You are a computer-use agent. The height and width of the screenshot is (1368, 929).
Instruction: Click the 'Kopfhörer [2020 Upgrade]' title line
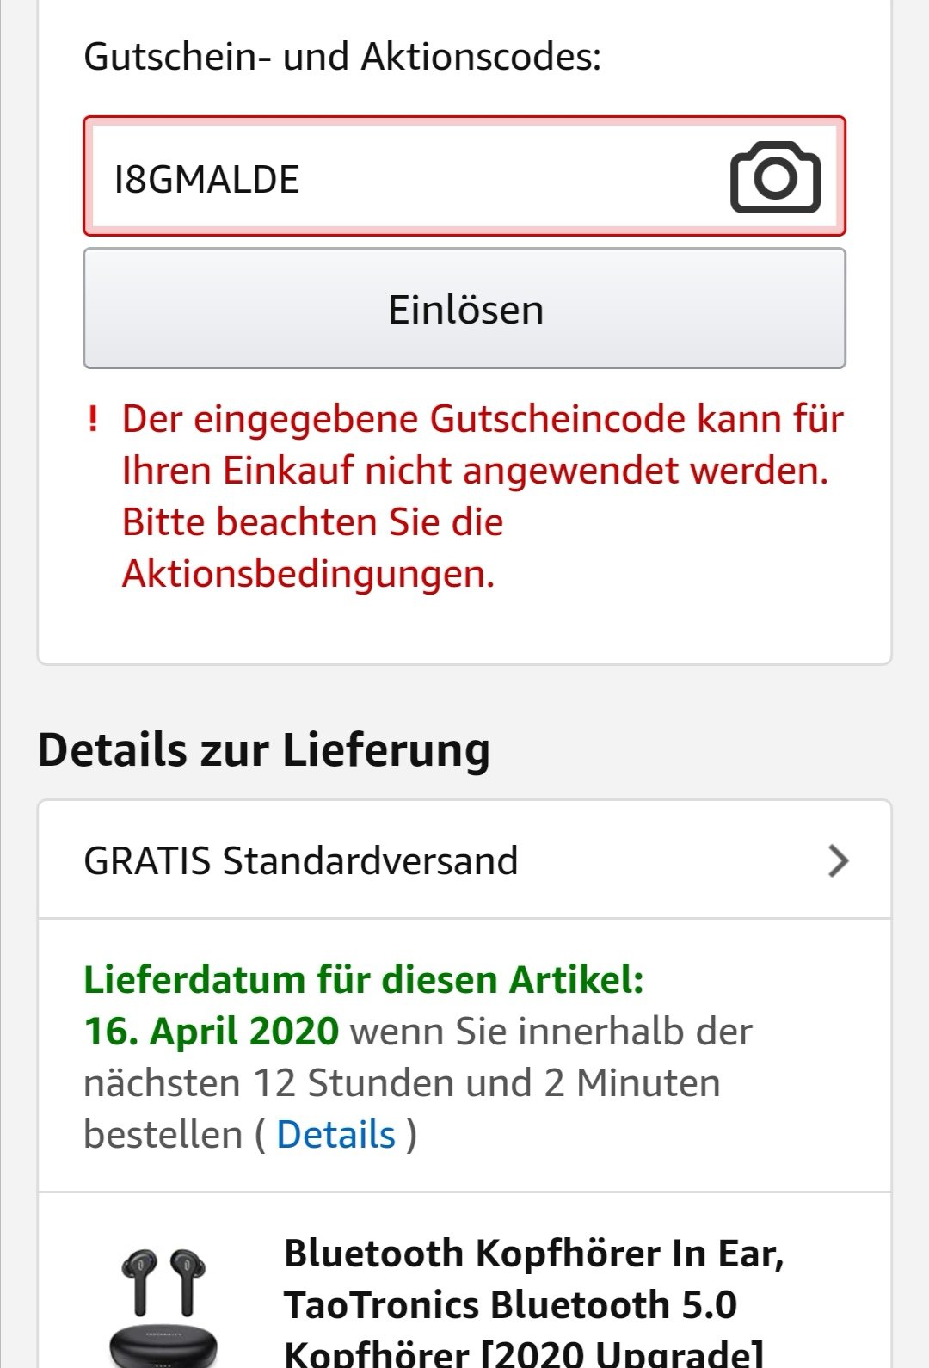pos(523,1353)
